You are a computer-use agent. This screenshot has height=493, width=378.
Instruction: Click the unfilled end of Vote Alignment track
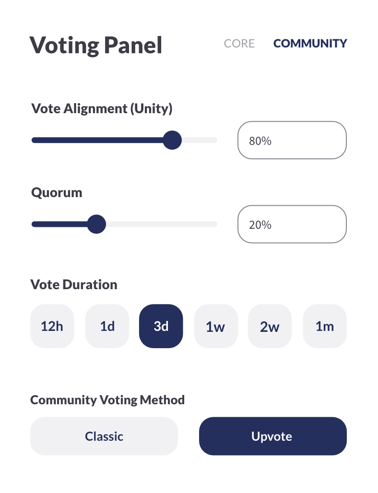(200, 140)
